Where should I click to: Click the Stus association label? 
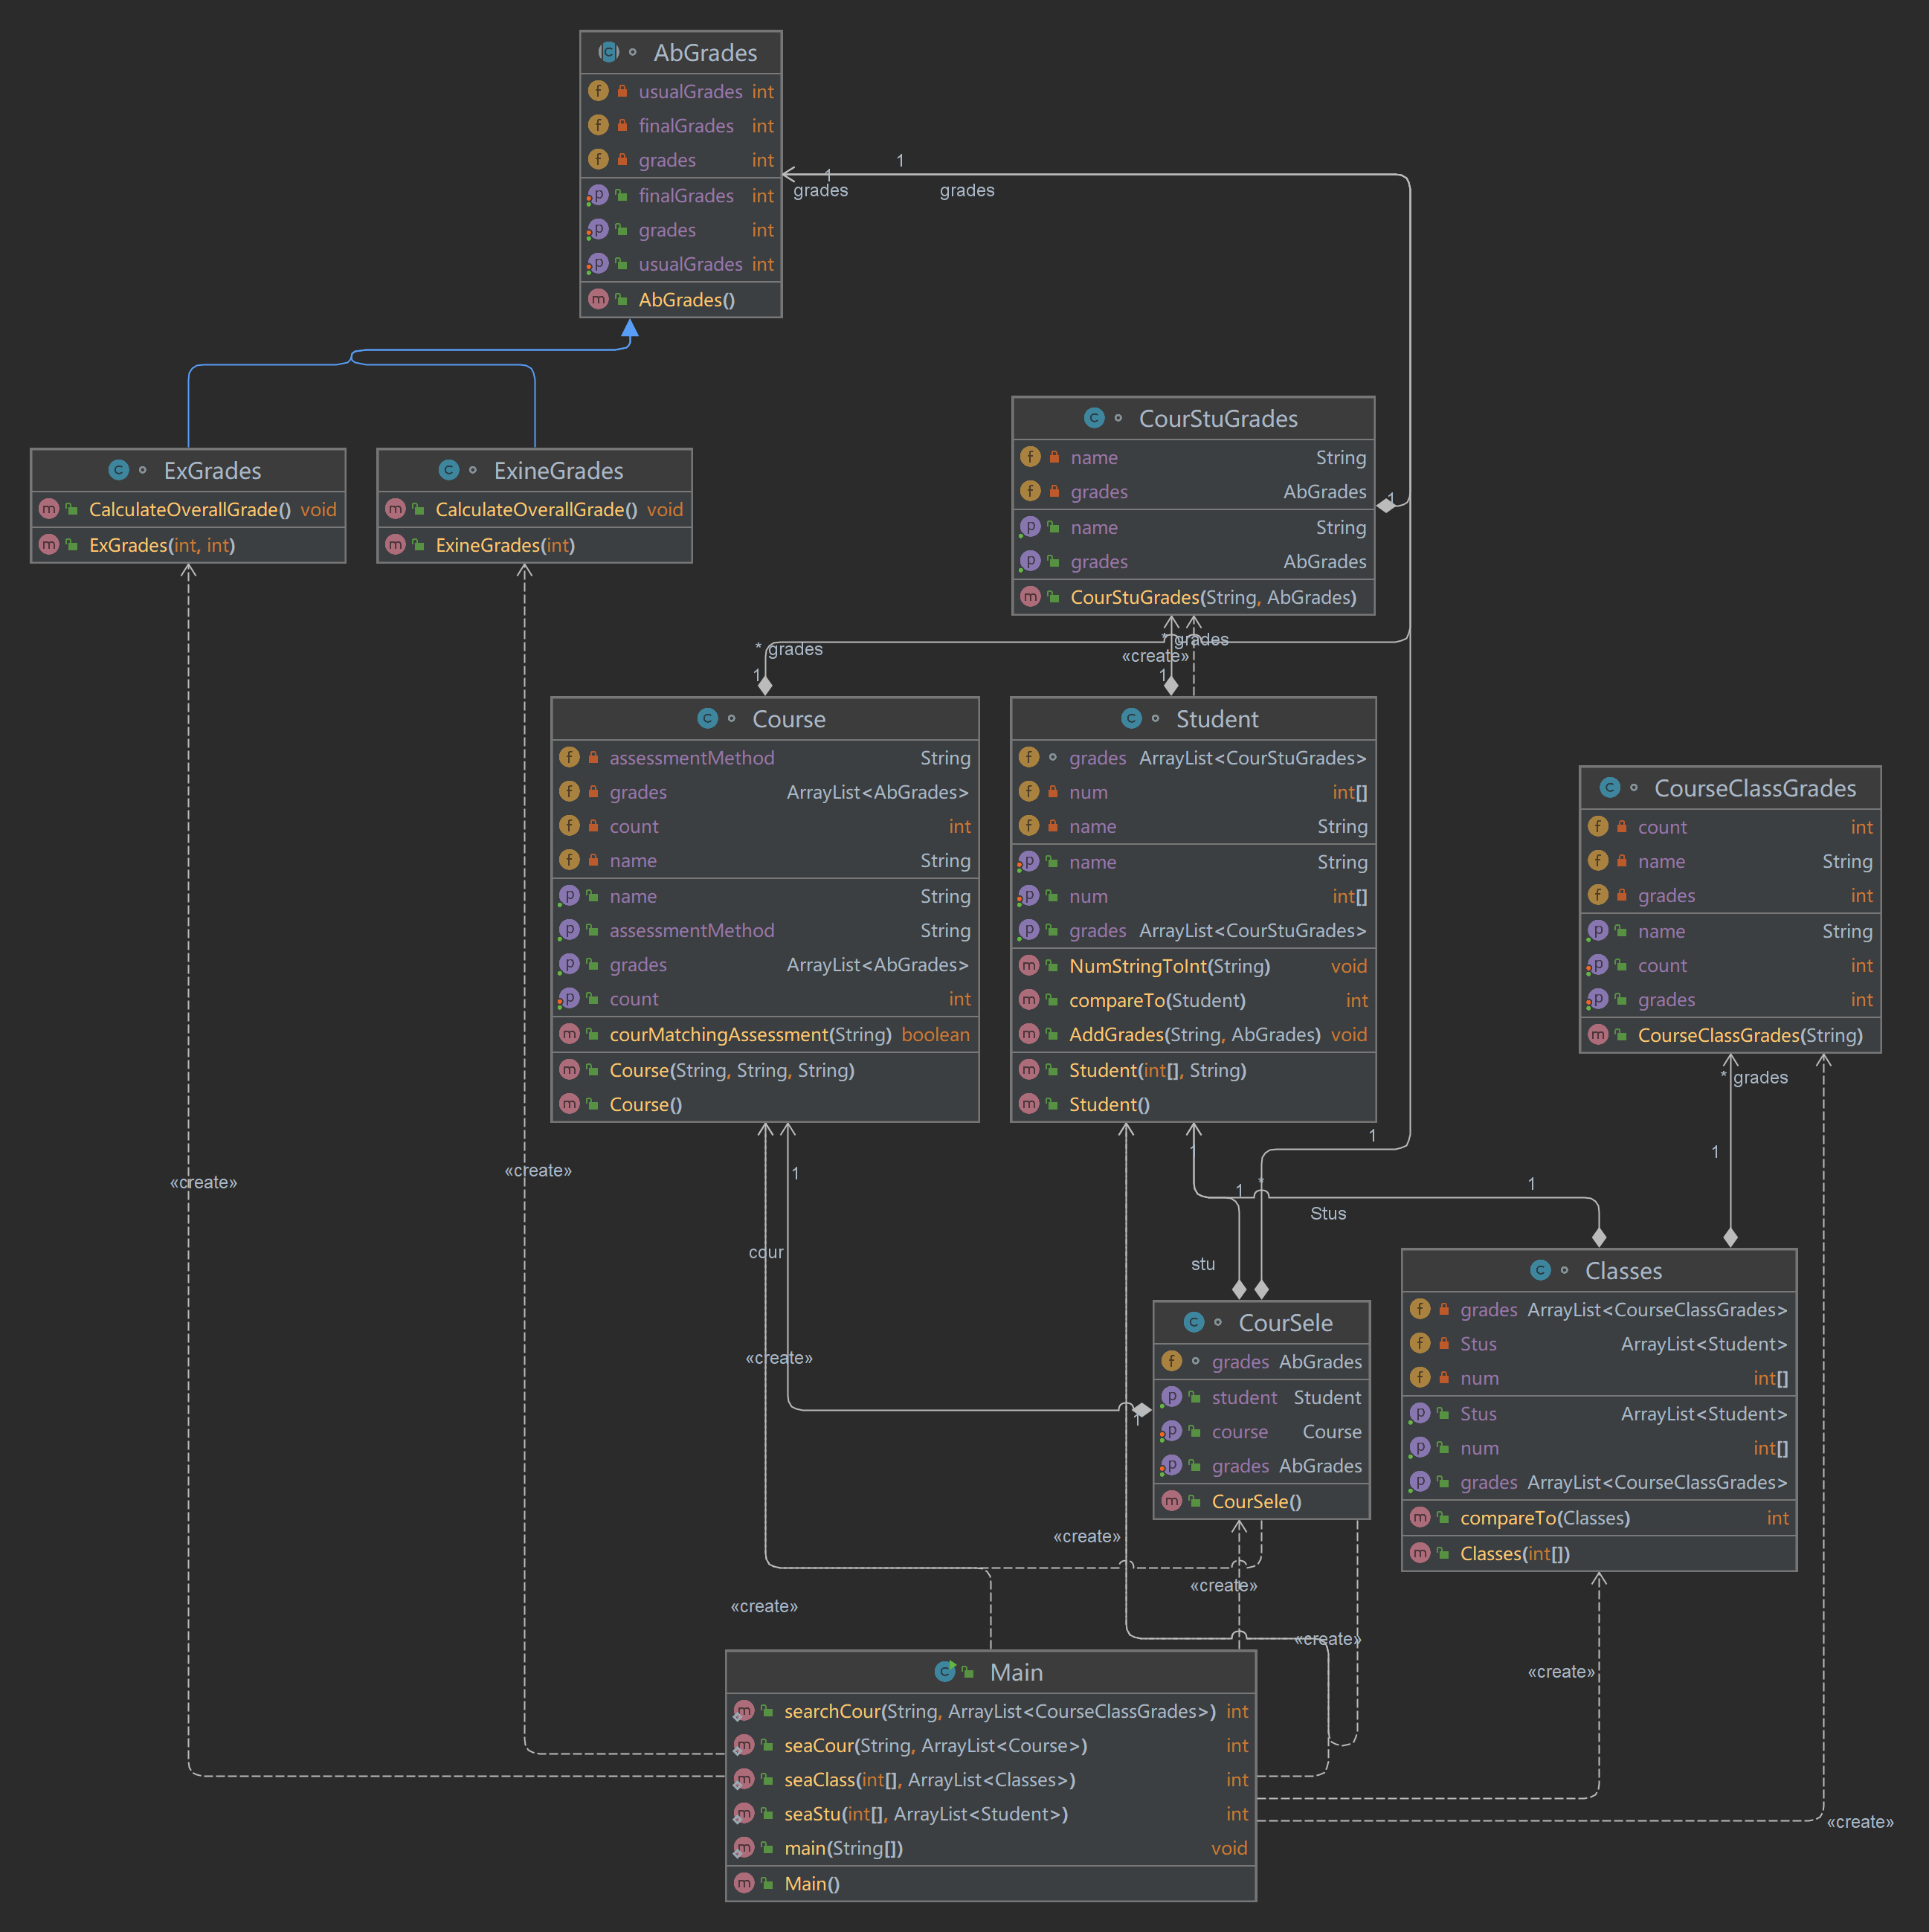pyautogui.click(x=1328, y=1213)
